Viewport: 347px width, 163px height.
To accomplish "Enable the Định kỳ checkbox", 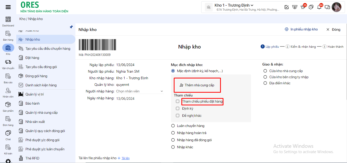I will coord(178,108).
